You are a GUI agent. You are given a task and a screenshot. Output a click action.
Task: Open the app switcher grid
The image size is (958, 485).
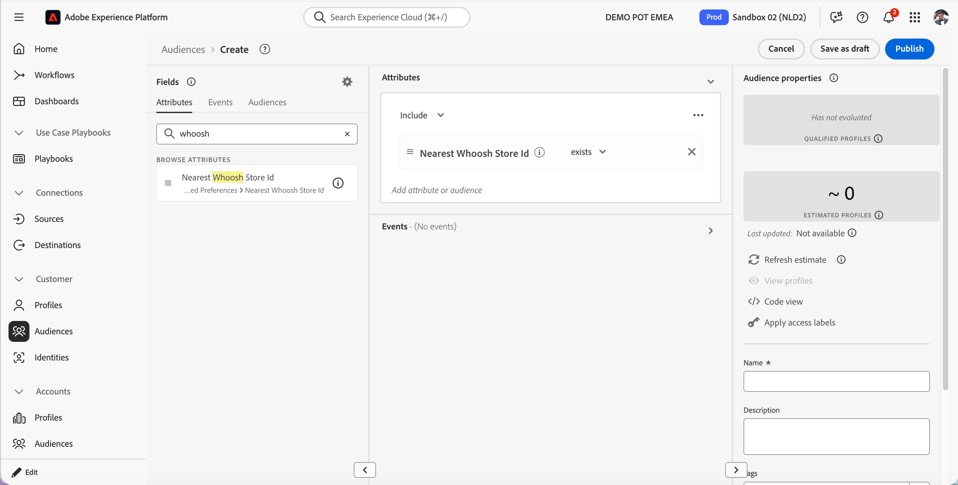915,17
